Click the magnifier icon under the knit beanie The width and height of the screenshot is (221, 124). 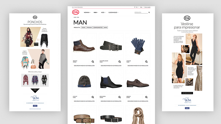(93, 97)
